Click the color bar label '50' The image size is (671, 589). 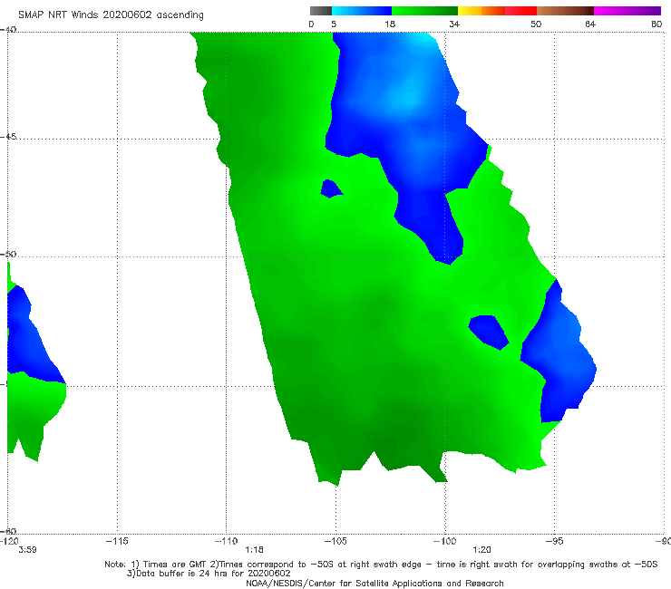(536, 24)
